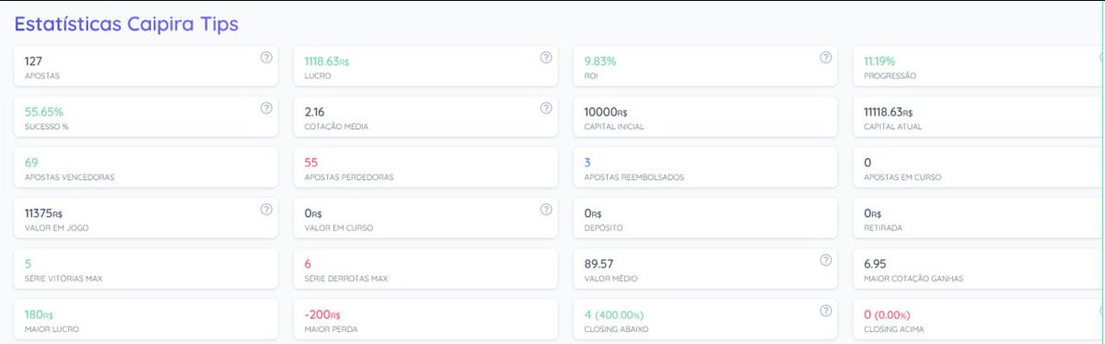Click the 0R$ value in the Retirada card
This screenshot has height=344, width=1105.
pyautogui.click(x=872, y=212)
